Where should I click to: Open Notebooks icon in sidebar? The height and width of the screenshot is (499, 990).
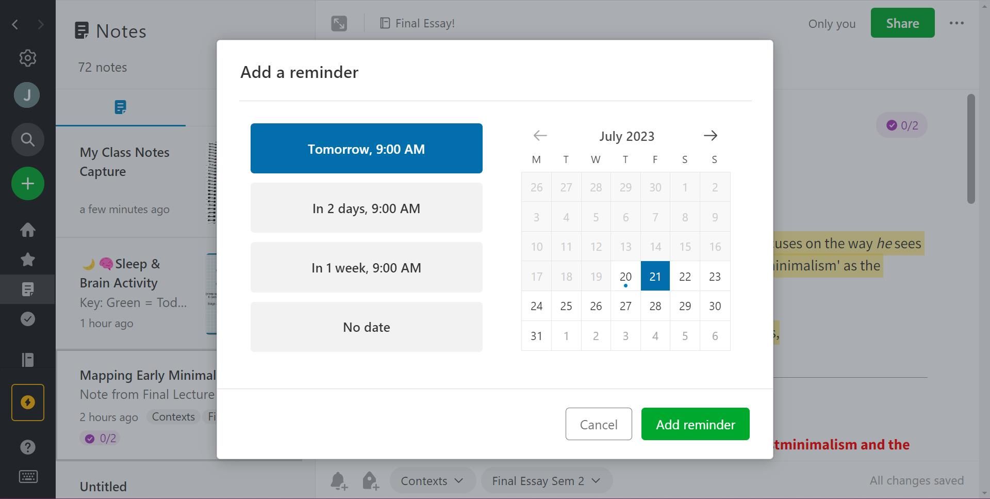28,360
